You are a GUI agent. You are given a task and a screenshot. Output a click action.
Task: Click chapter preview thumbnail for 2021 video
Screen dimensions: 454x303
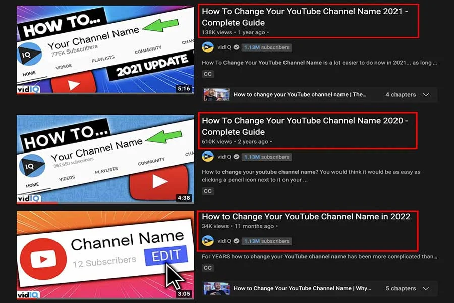pyautogui.click(x=216, y=95)
